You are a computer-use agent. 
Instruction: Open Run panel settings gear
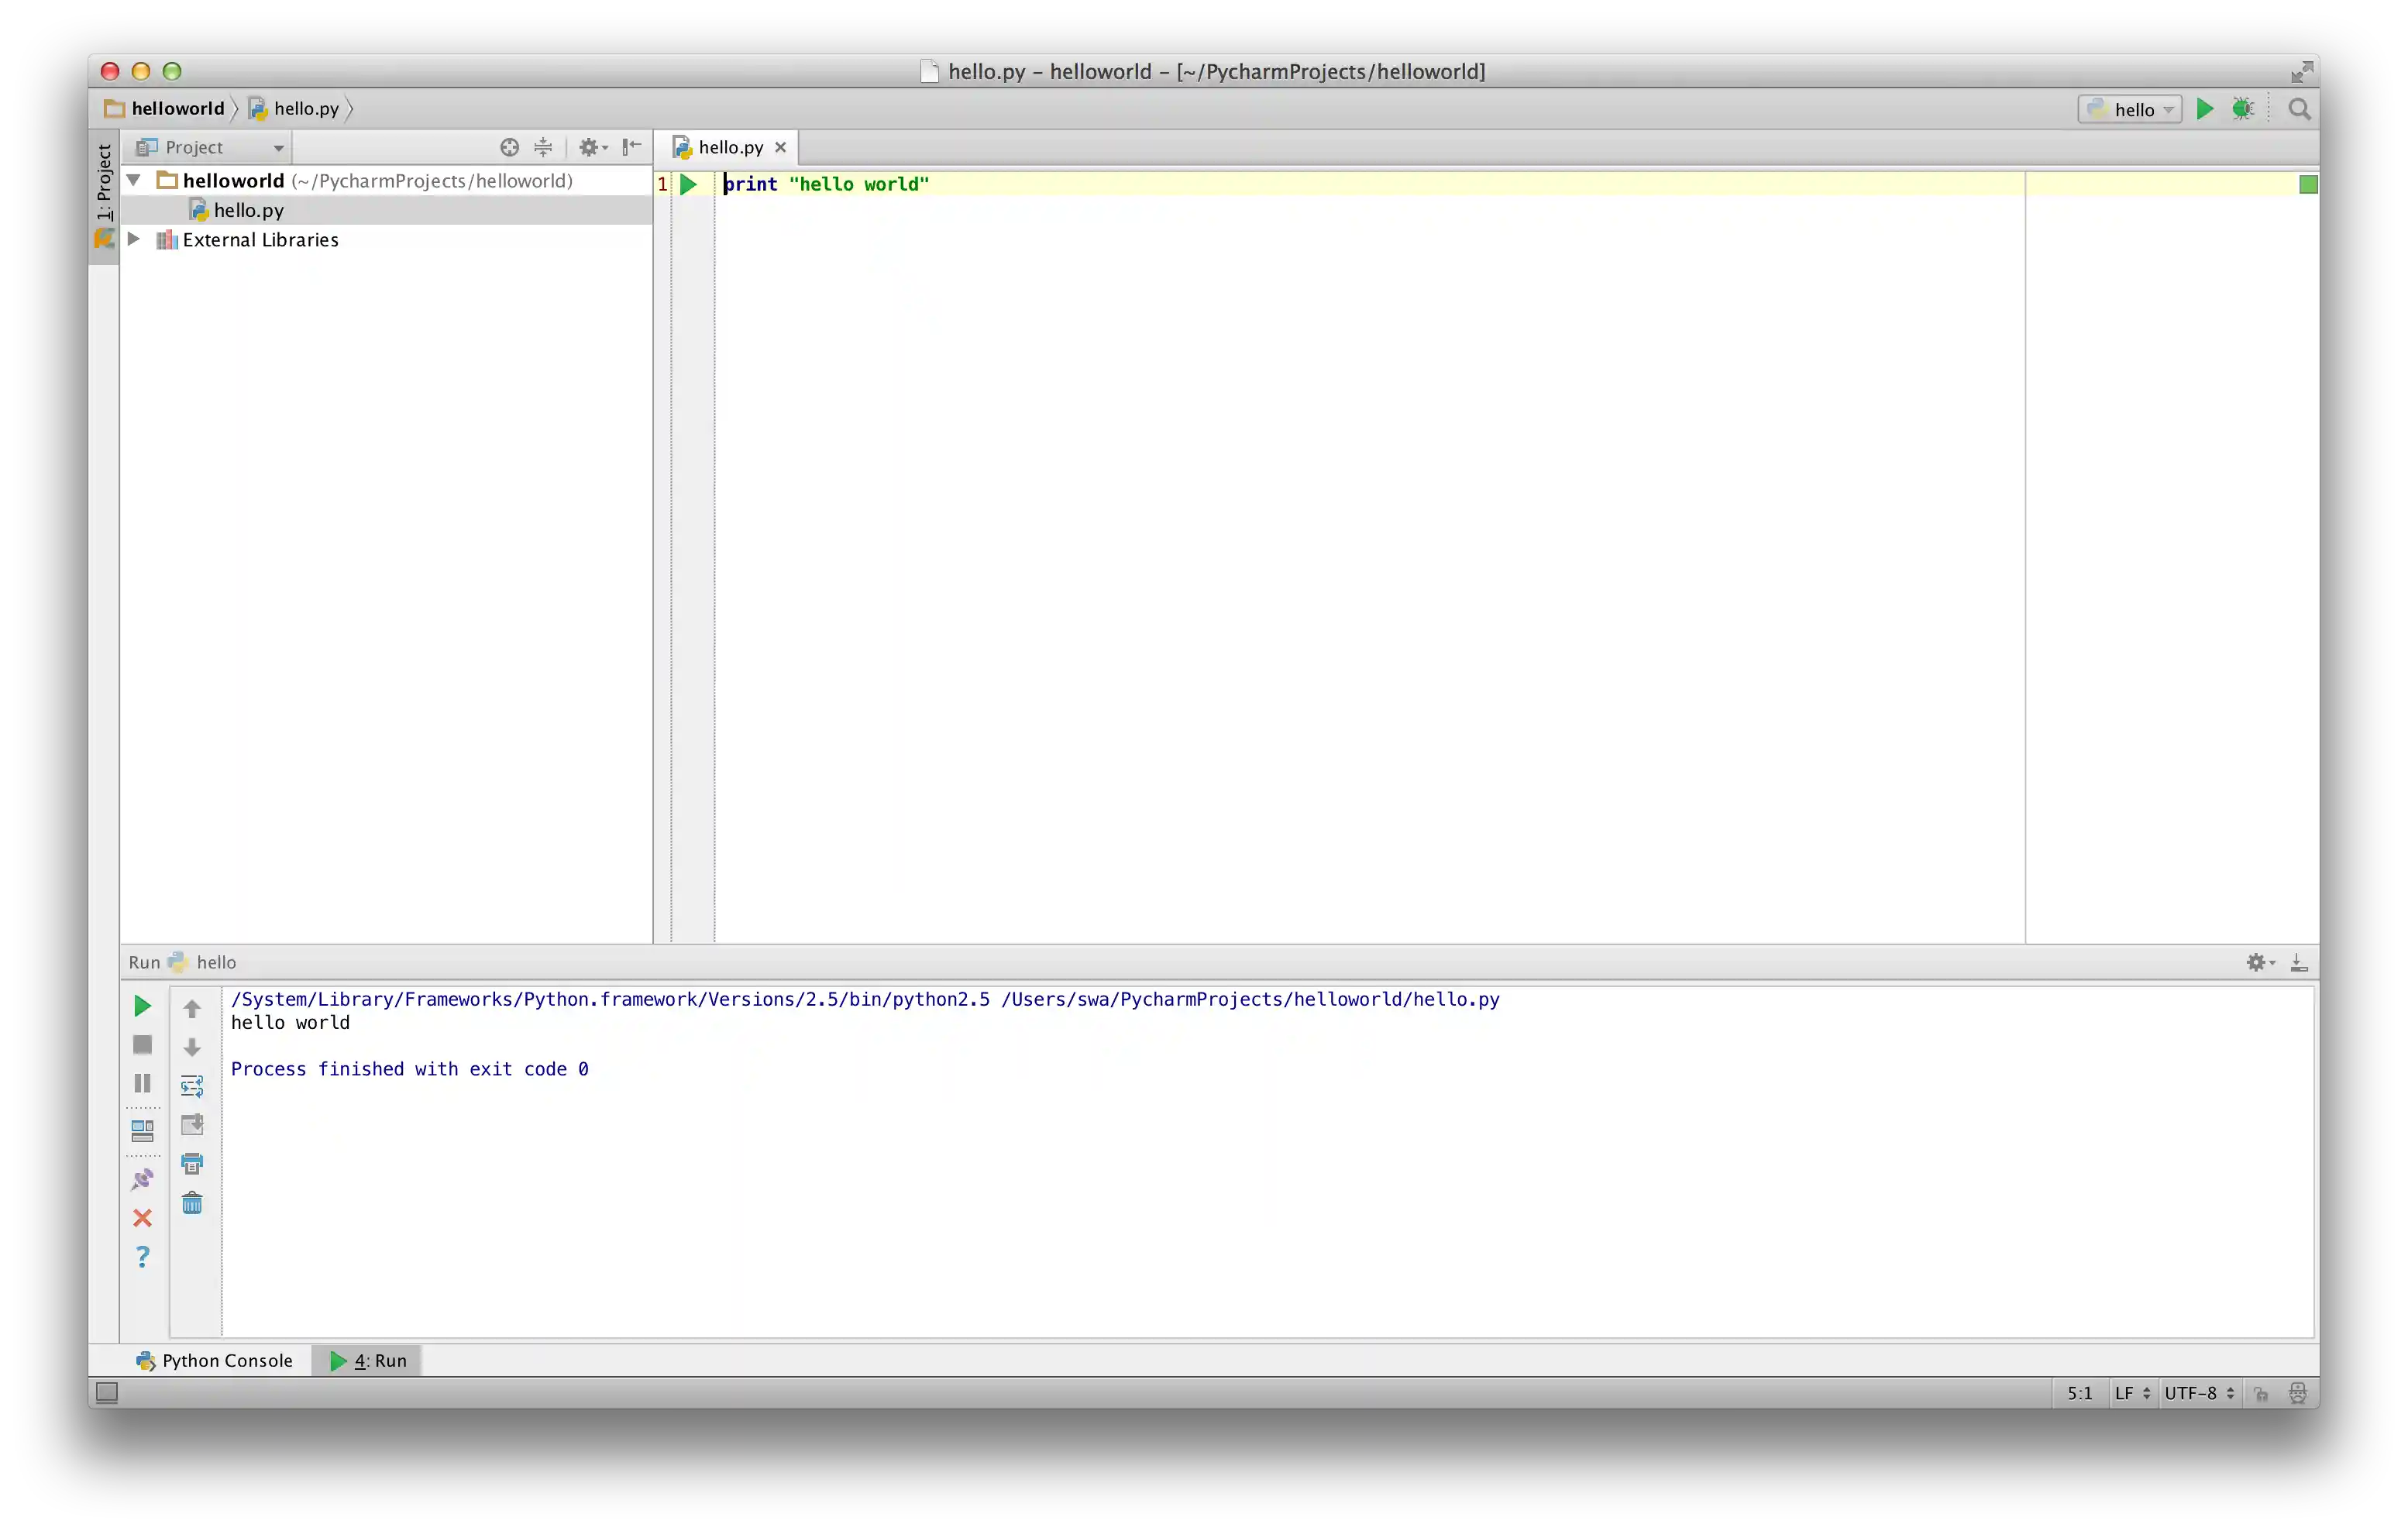[x=2260, y=962]
